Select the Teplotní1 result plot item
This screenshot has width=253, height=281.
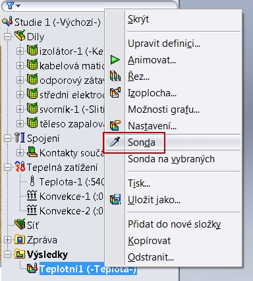point(88,269)
